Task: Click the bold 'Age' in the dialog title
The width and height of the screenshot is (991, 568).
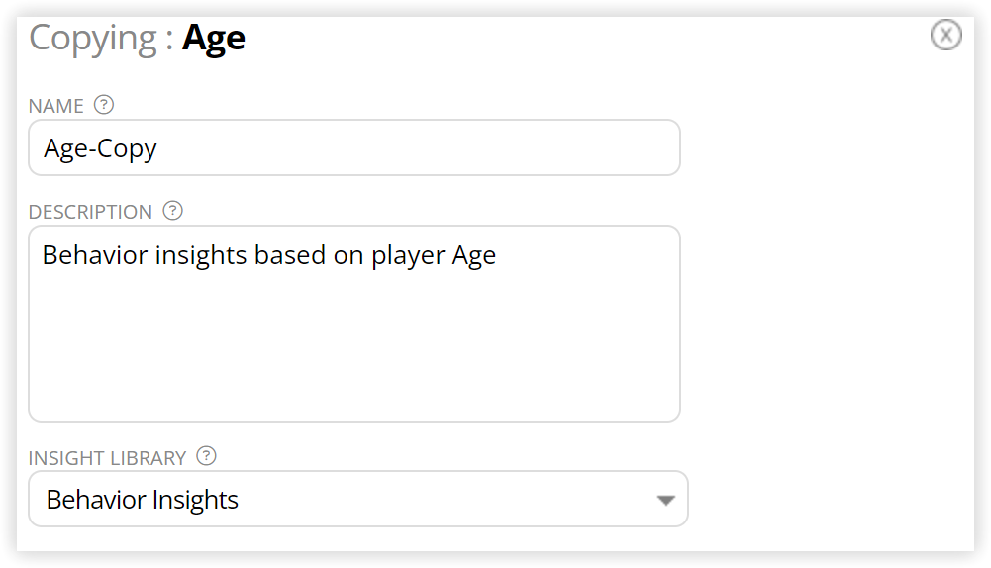Action: [214, 40]
